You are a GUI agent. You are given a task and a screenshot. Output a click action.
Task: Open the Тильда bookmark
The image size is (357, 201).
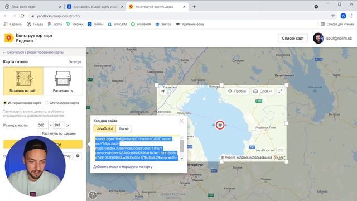[35, 24]
